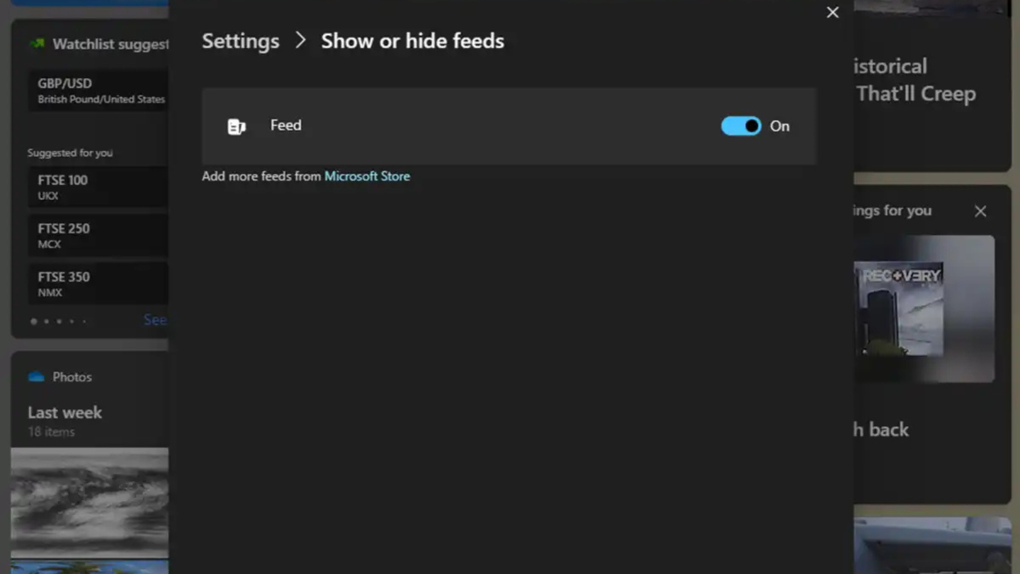1020x574 pixels.
Task: Open the Microsoft Store link
Action: point(367,176)
